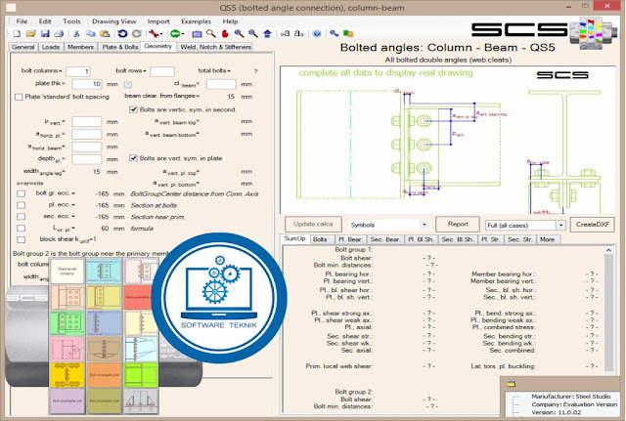Screen dimensions: 626x421
Task: Increase text size with the aA icon
Action: 285,33
